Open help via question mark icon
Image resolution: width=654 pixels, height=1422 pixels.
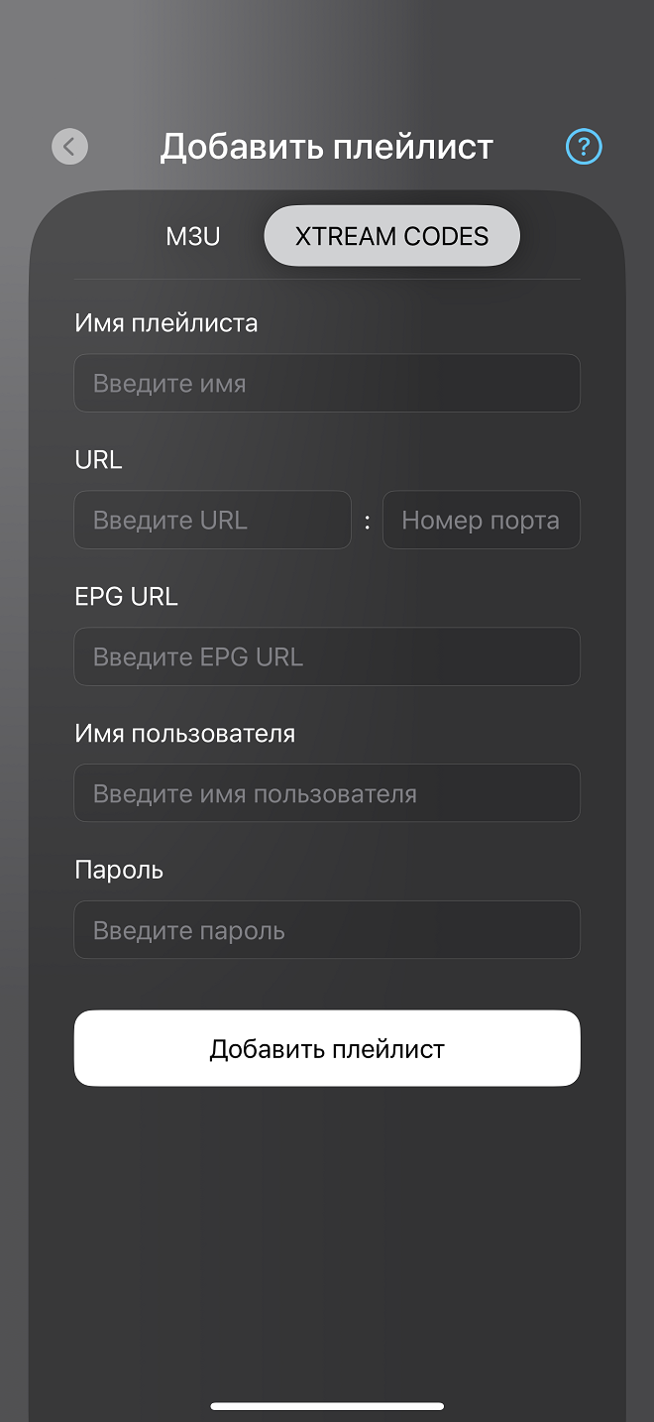(584, 147)
